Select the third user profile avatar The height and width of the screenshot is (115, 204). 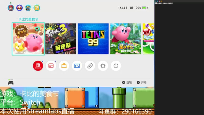pos(28,8)
